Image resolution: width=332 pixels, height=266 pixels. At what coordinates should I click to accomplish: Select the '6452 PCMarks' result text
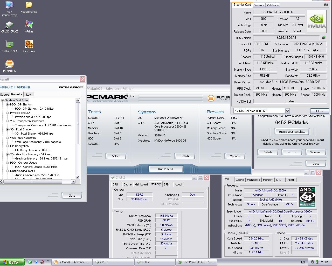pos(292,122)
